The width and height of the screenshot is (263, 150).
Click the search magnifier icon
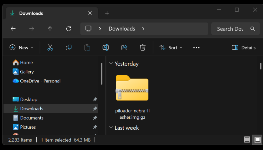252,29
